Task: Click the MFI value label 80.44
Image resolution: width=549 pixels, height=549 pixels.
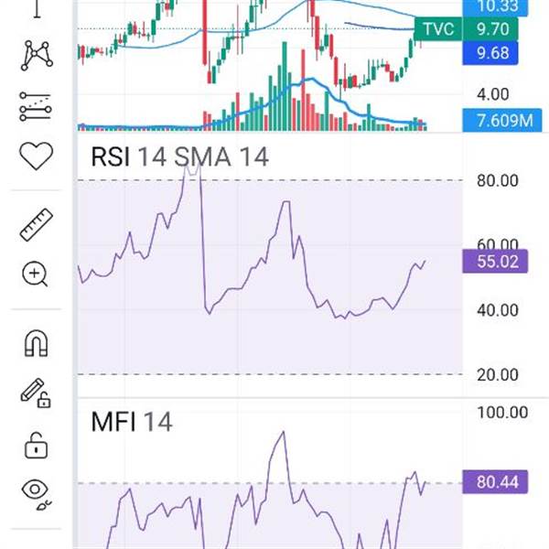Action: click(x=495, y=482)
